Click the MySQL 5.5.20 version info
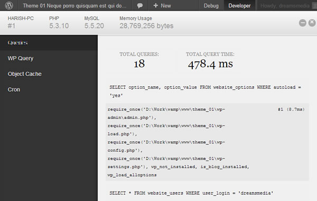 (x=94, y=22)
